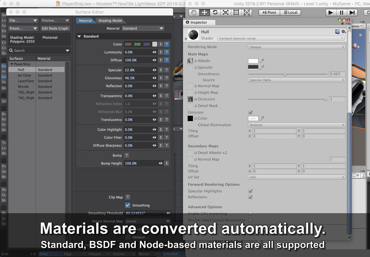Switch to the Shading Model tab
Viewport: 370px width, 257px height.
(x=110, y=20)
